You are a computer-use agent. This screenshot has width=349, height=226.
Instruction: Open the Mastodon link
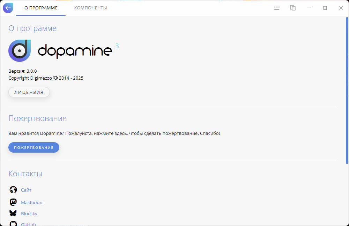click(x=32, y=202)
